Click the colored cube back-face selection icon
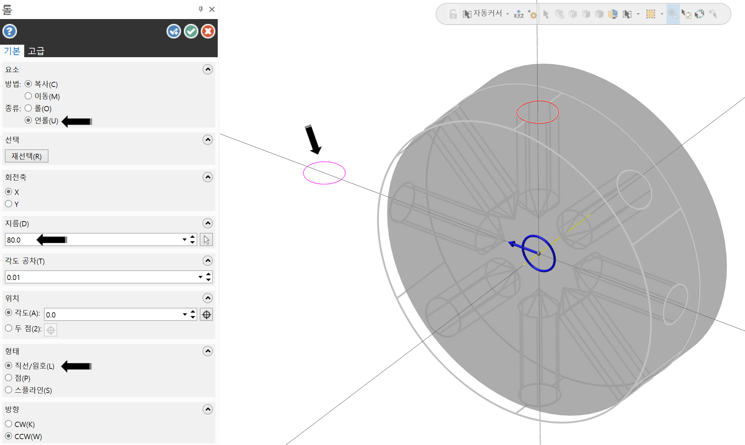This screenshot has width=745, height=445. (x=612, y=14)
